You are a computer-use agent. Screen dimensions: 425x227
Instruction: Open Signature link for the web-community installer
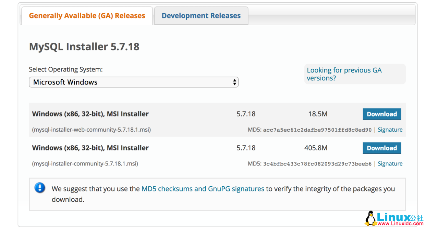click(390, 130)
